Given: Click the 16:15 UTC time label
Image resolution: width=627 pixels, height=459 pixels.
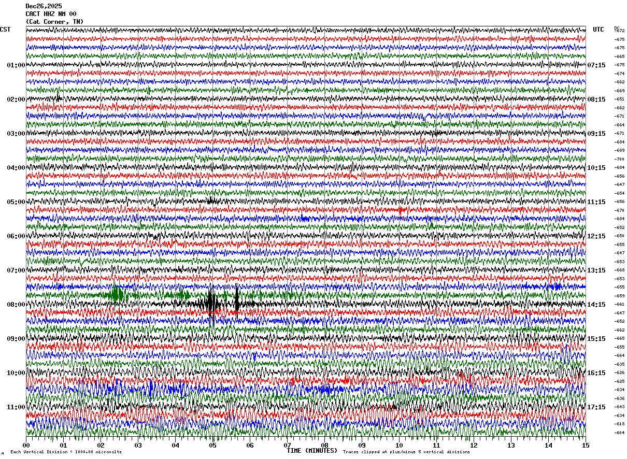Looking at the screenshot, I should click(596, 373).
